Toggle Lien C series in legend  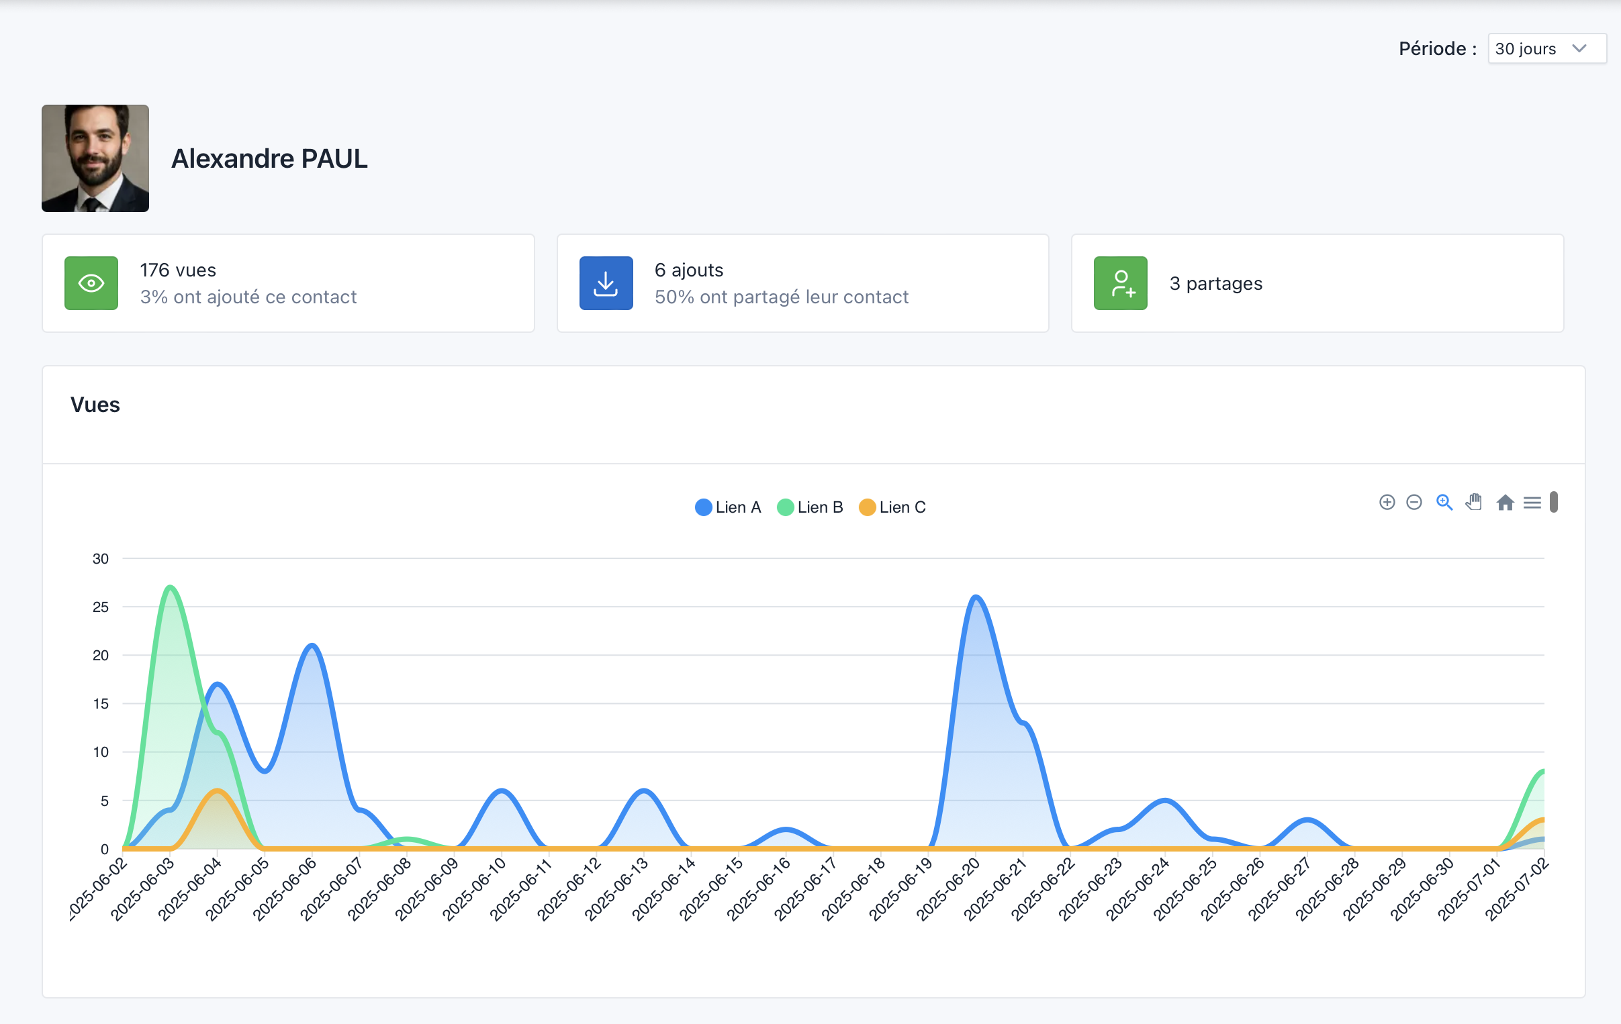[x=902, y=507]
